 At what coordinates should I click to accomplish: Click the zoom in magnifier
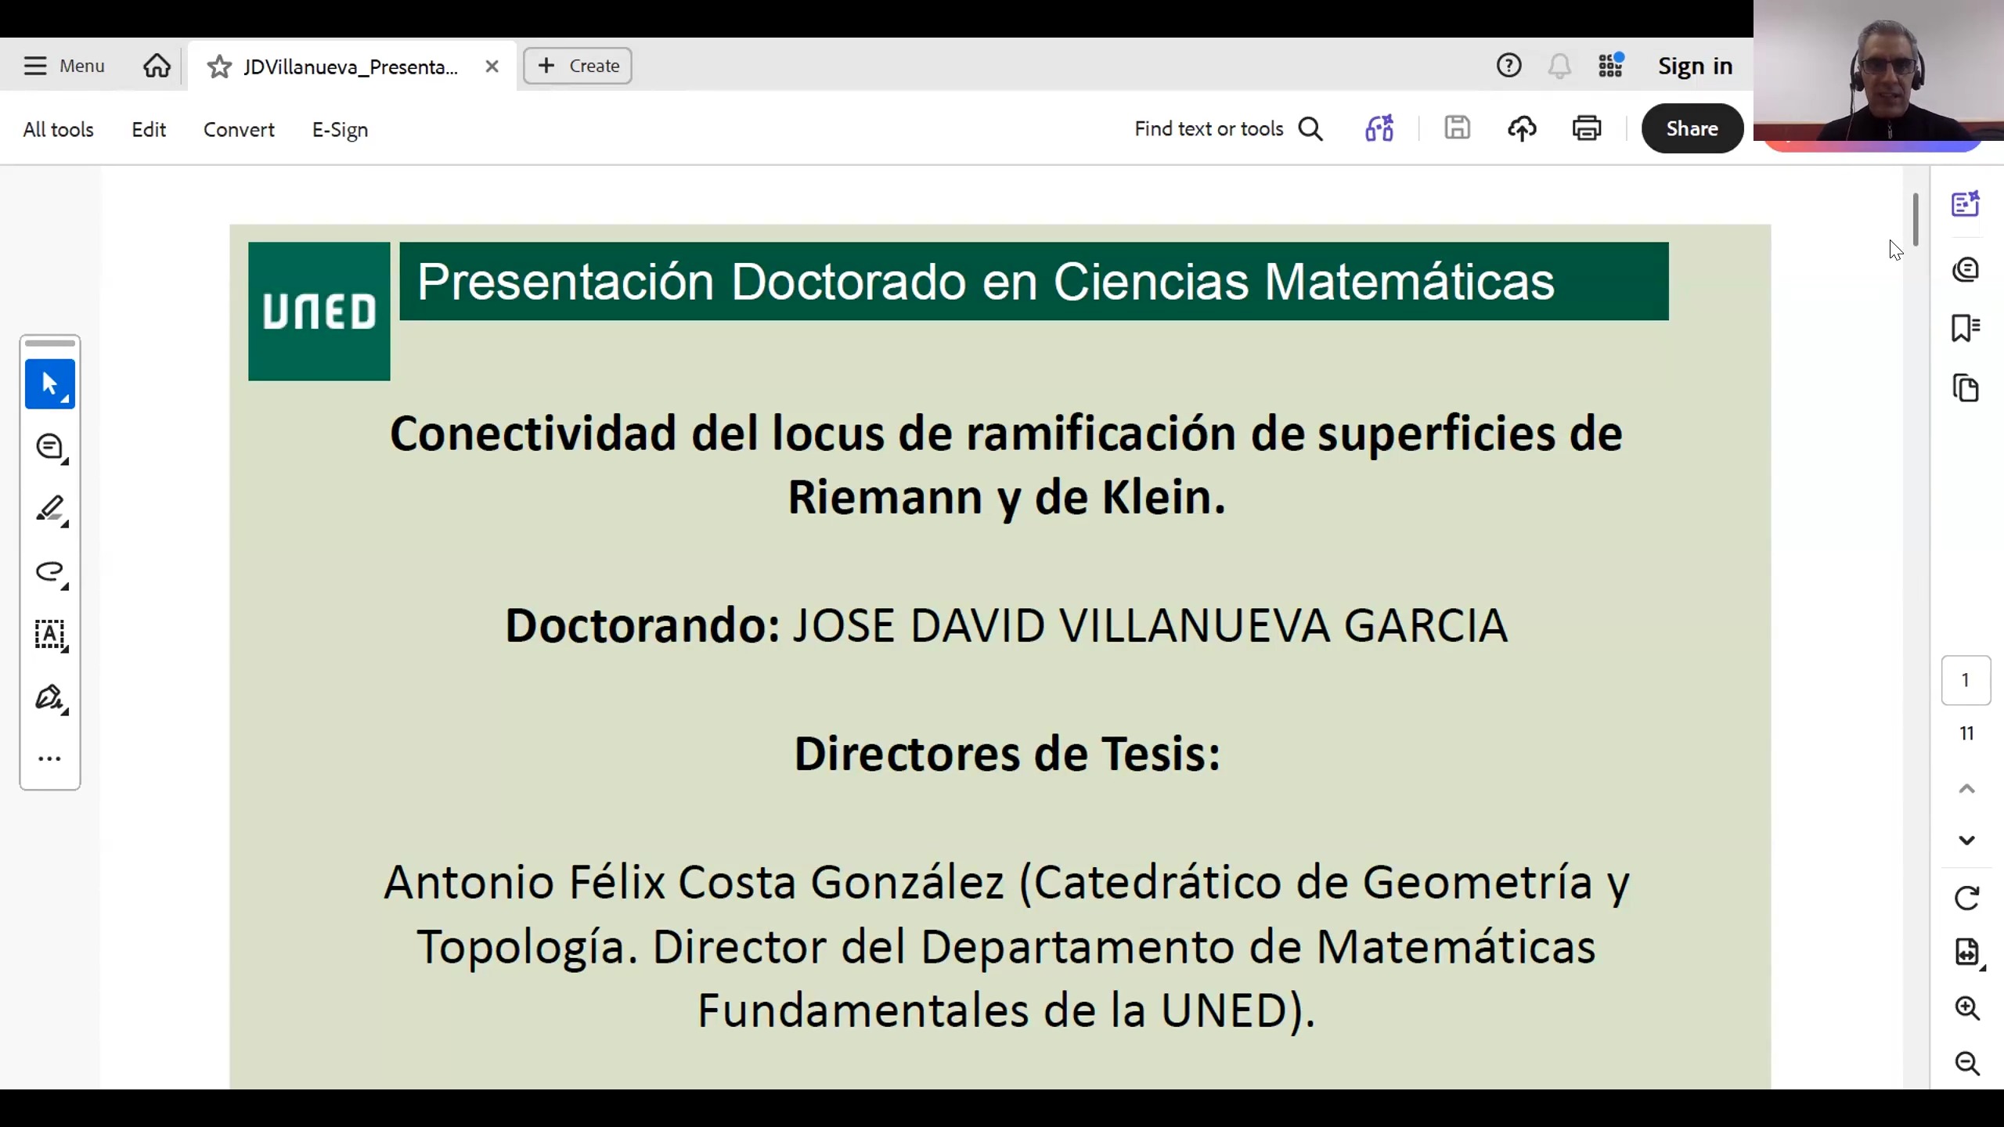coord(1966,1008)
